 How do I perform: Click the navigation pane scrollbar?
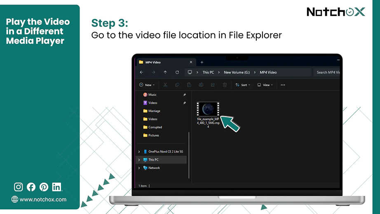(189, 155)
